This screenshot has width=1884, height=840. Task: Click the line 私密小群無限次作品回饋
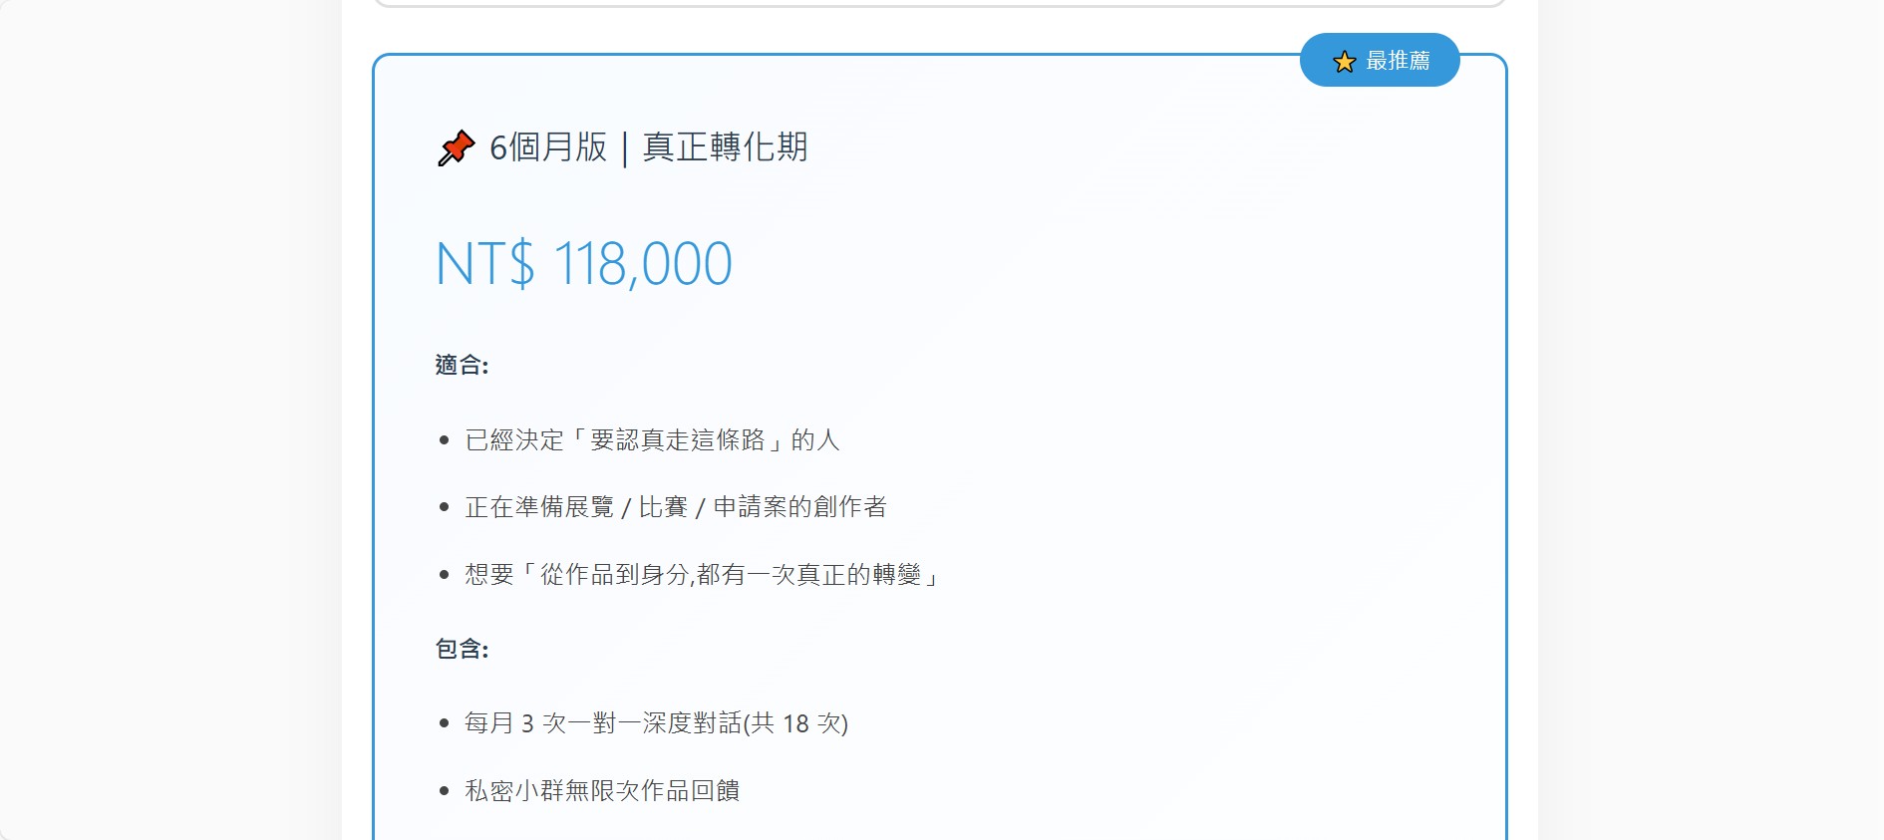(602, 791)
